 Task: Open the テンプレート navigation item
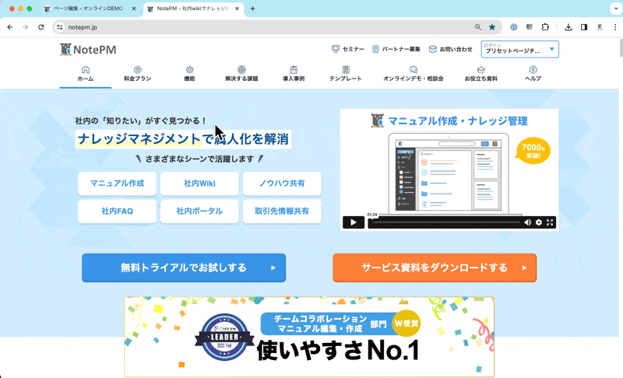(x=346, y=74)
